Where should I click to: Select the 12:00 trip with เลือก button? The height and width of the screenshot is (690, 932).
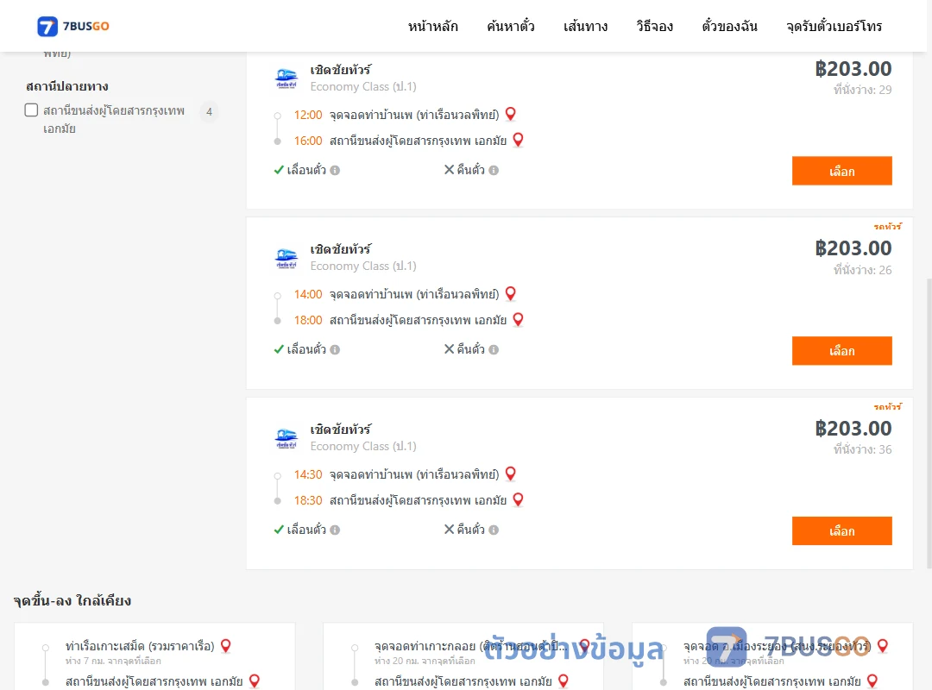click(x=841, y=171)
